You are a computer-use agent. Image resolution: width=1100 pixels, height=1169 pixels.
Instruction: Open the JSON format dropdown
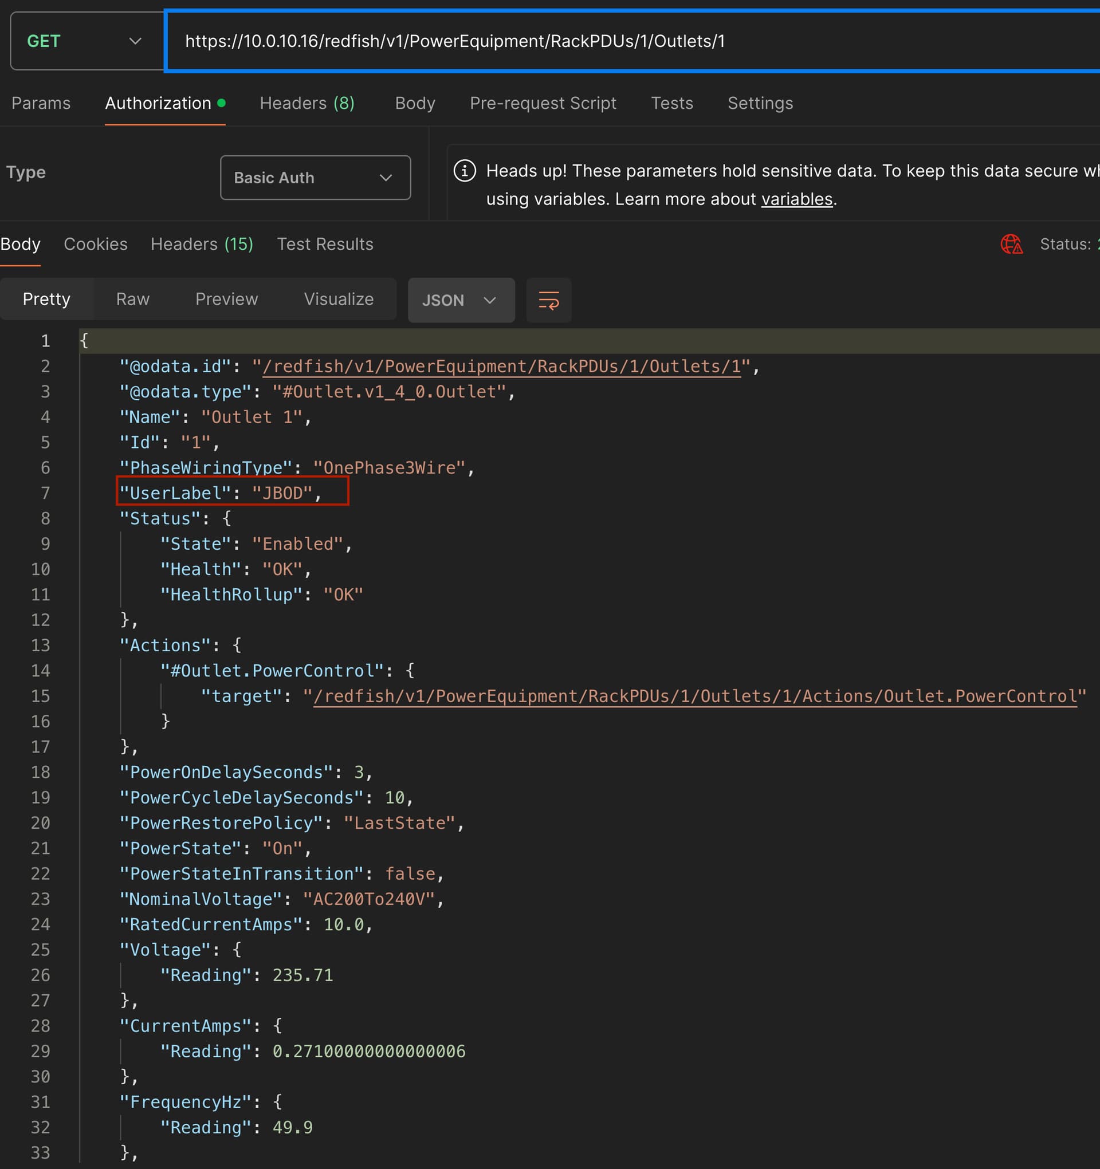[461, 300]
